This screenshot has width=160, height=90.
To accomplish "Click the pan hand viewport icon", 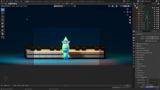I will [130, 20].
